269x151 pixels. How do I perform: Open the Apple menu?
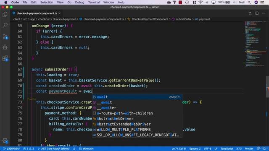pyautogui.click(x=5, y=2)
